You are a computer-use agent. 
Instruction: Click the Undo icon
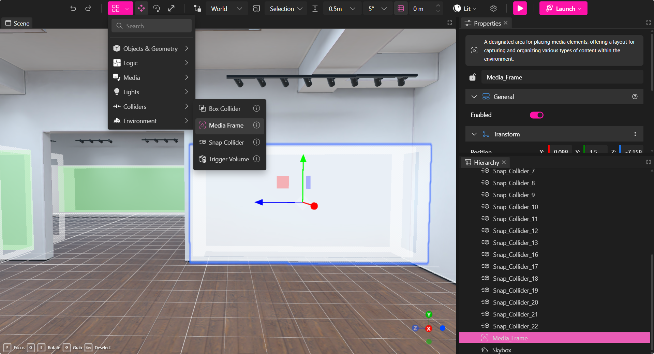[x=73, y=9]
